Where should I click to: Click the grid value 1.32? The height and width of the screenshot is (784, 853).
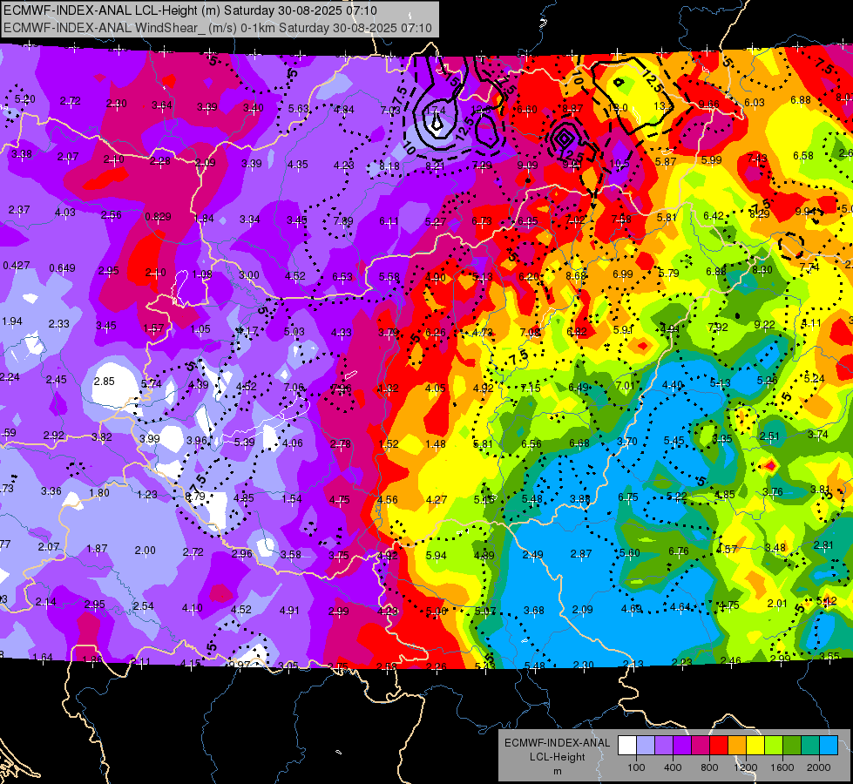(389, 389)
